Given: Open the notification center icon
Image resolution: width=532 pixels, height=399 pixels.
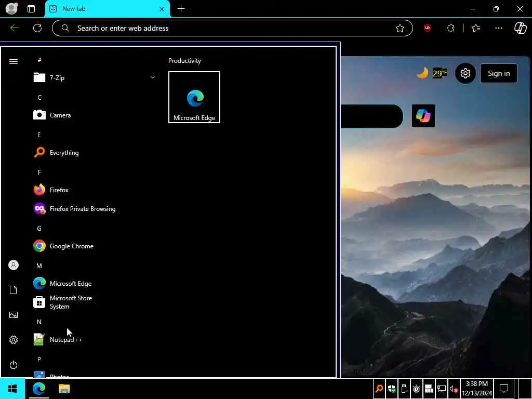Looking at the screenshot, I should (x=504, y=389).
